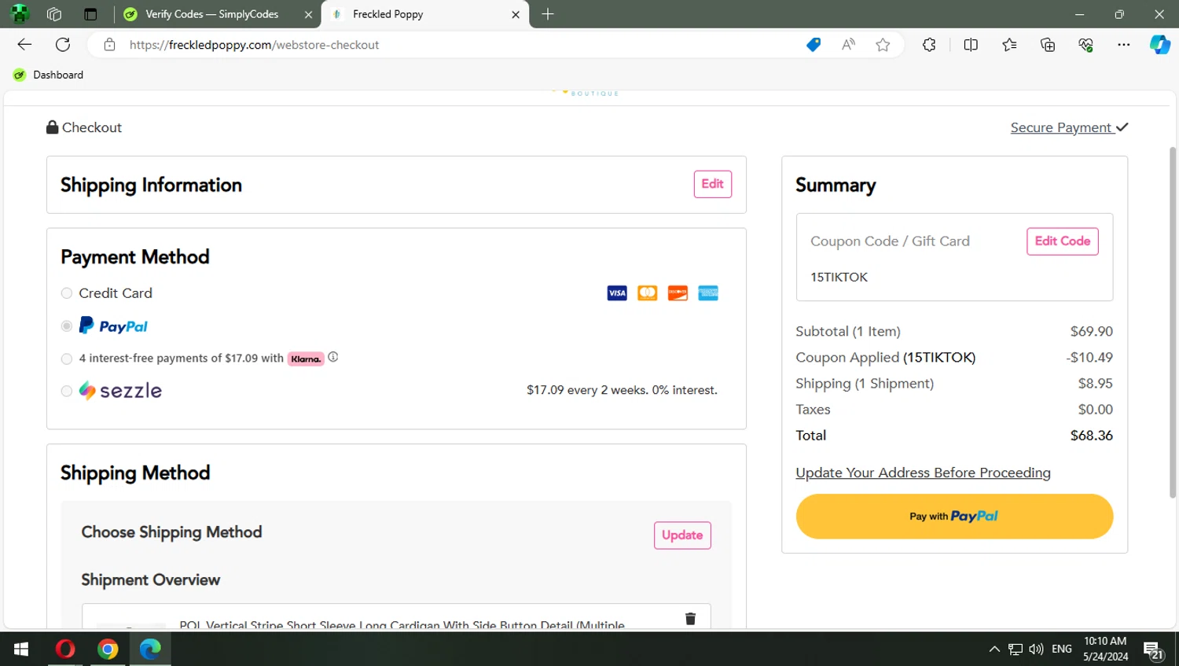Open Copilot sidebar
This screenshot has height=666, width=1179.
click(1160, 45)
